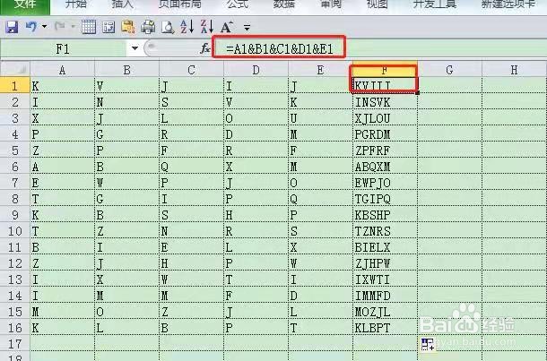Screen dimensions: 547x361
Task: Sort descending with Z-A icon
Action: (x=207, y=27)
